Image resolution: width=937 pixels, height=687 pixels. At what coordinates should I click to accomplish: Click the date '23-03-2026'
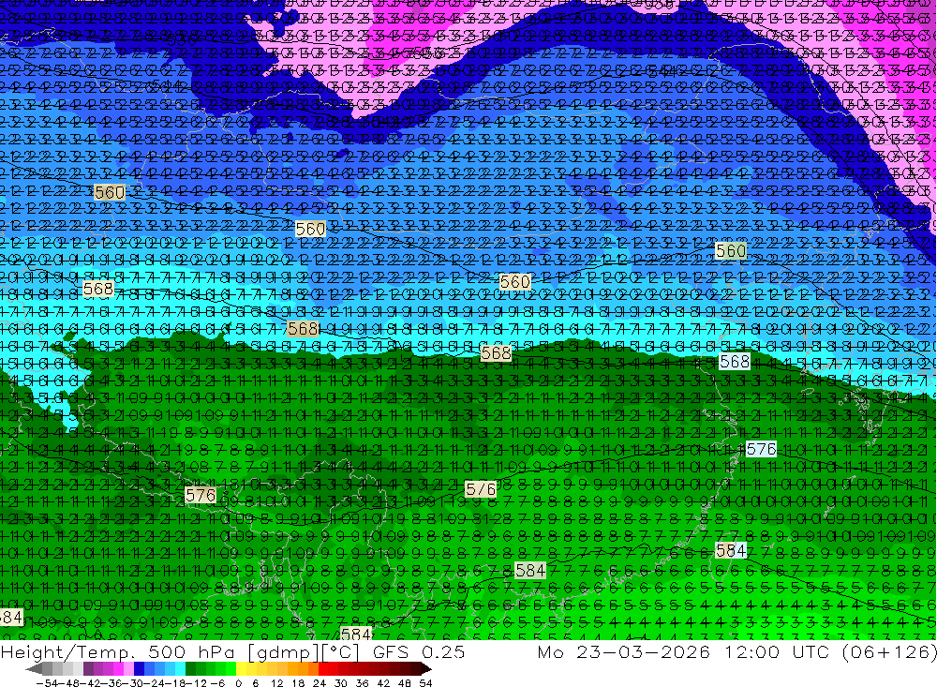coord(644,651)
